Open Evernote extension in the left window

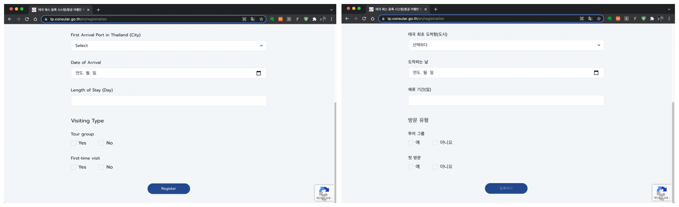[272, 19]
